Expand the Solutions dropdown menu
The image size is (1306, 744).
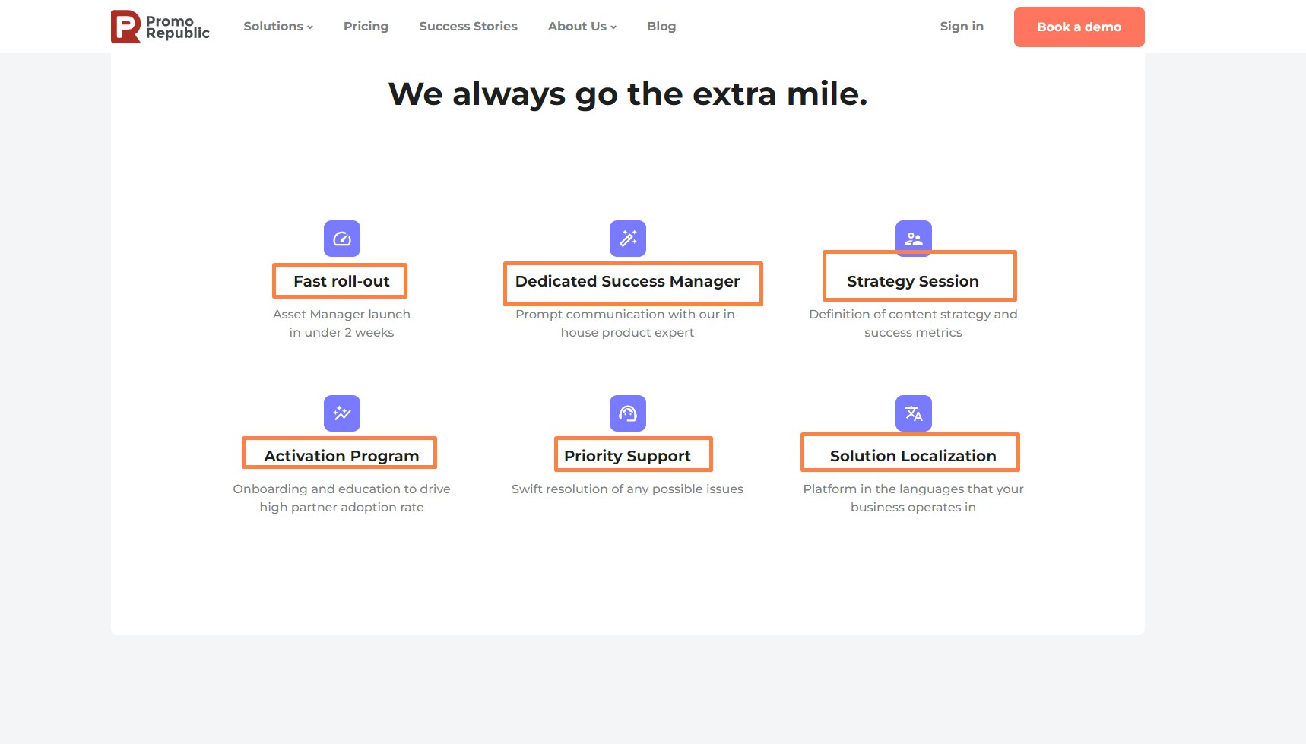click(278, 27)
